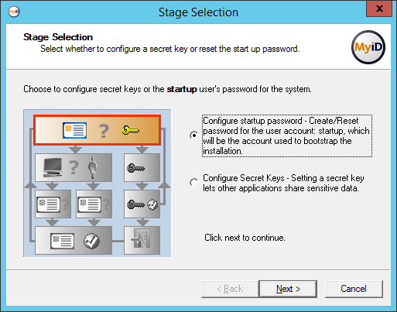This screenshot has width=397, height=312.
Task: Click the person figure icon in diagram
Action: click(93, 167)
